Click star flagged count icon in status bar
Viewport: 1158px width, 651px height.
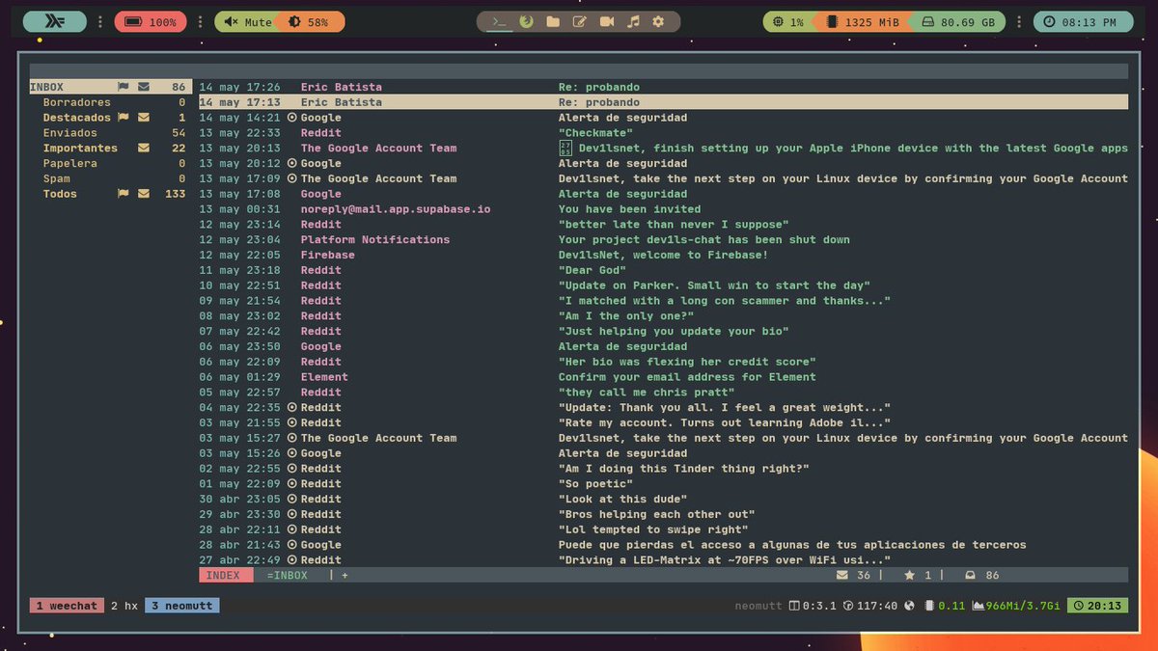coord(909,575)
